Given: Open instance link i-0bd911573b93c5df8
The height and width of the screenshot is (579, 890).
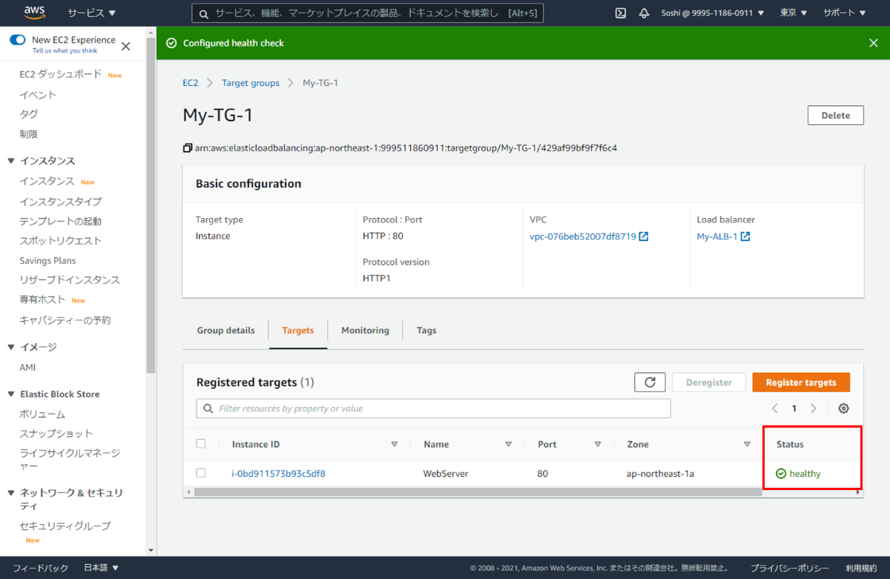Looking at the screenshot, I should [x=279, y=473].
